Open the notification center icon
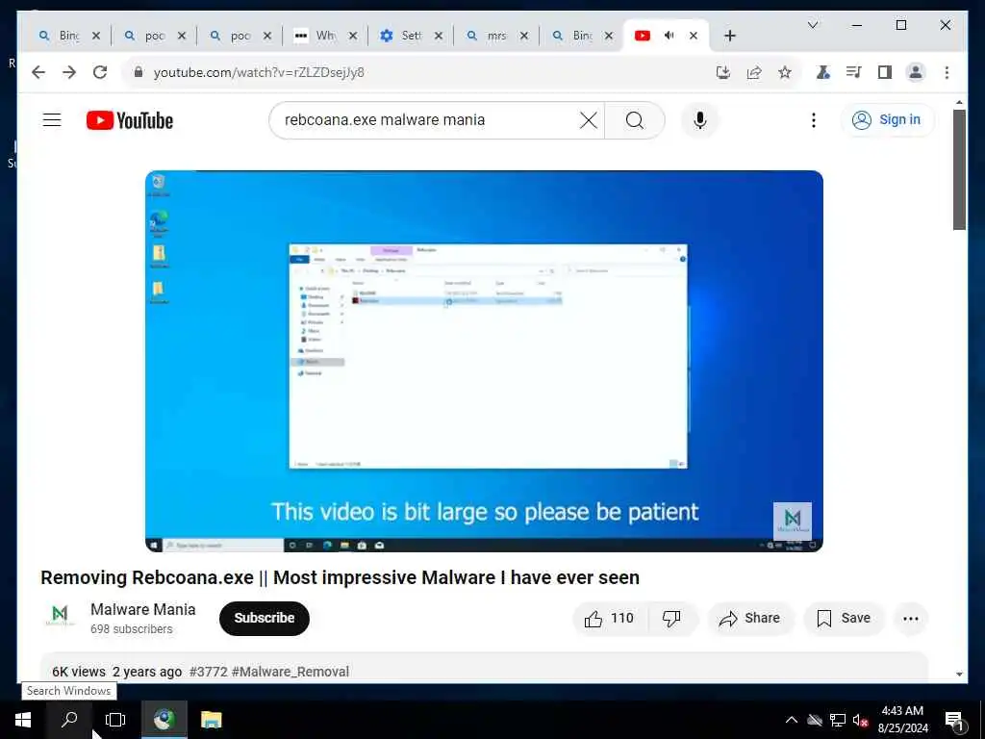The width and height of the screenshot is (985, 739). [954, 720]
